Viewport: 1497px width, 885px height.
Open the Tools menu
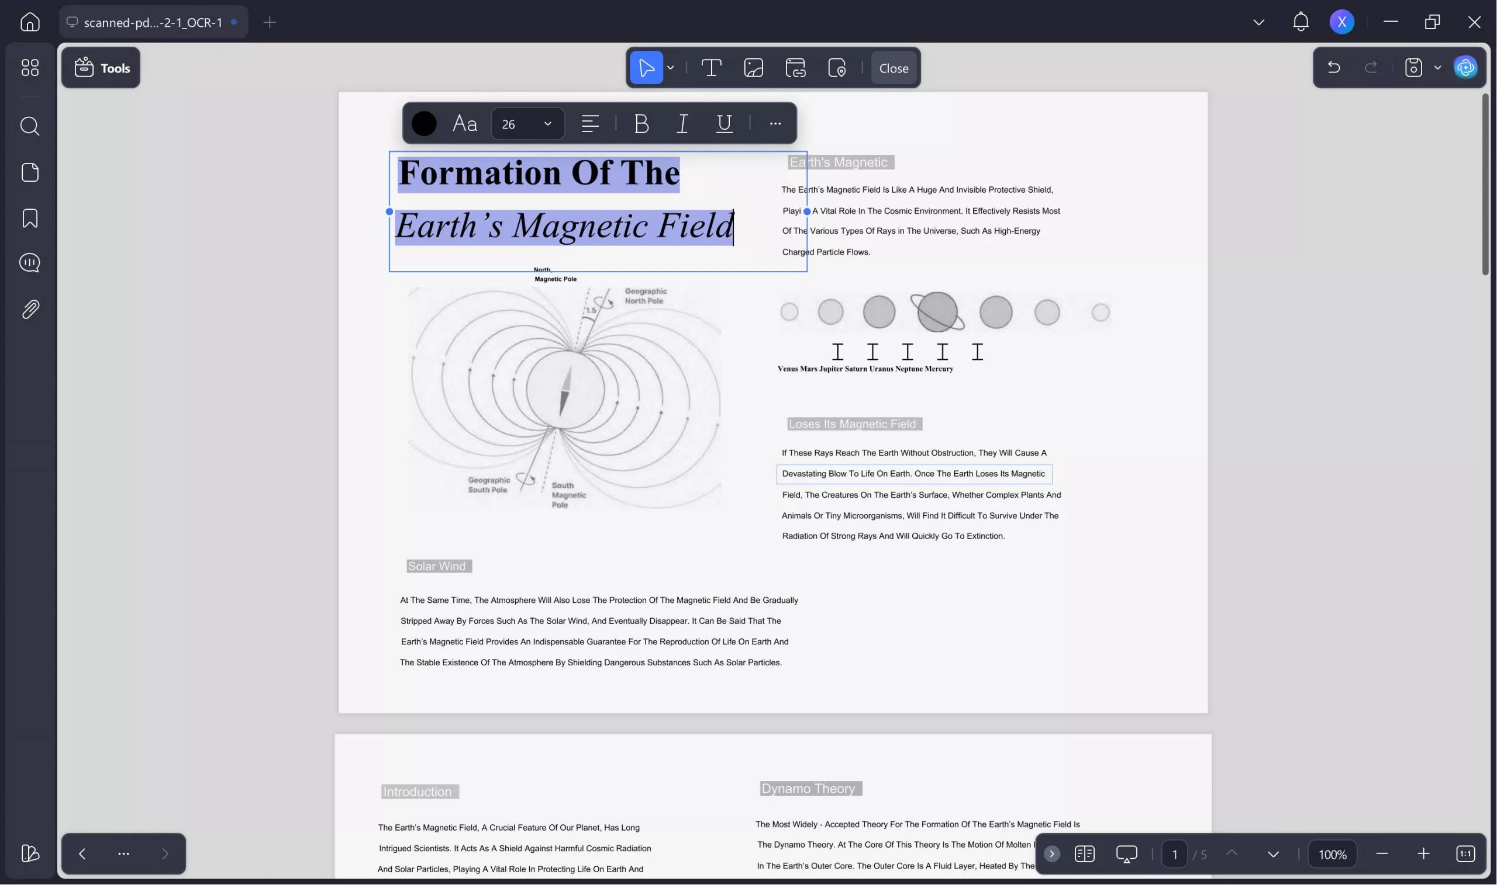tap(101, 68)
